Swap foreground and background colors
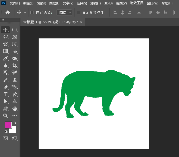Screen dimensions: 179x157 tap(15, 123)
